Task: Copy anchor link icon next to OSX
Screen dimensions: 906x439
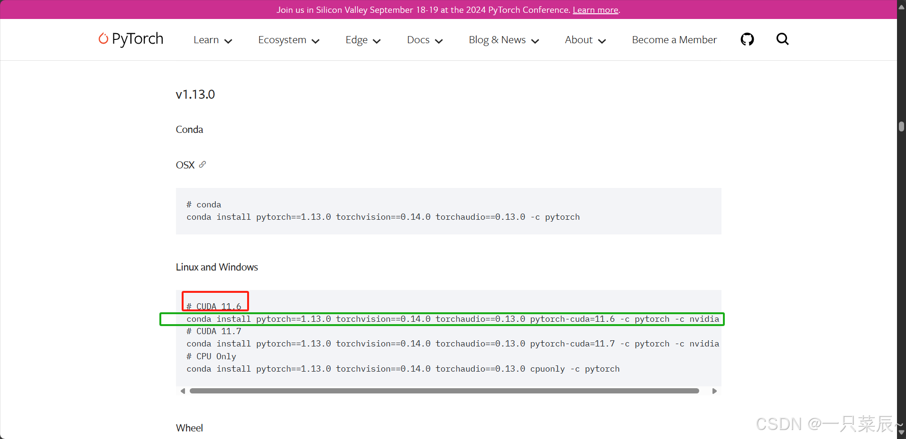Action: coord(203,164)
